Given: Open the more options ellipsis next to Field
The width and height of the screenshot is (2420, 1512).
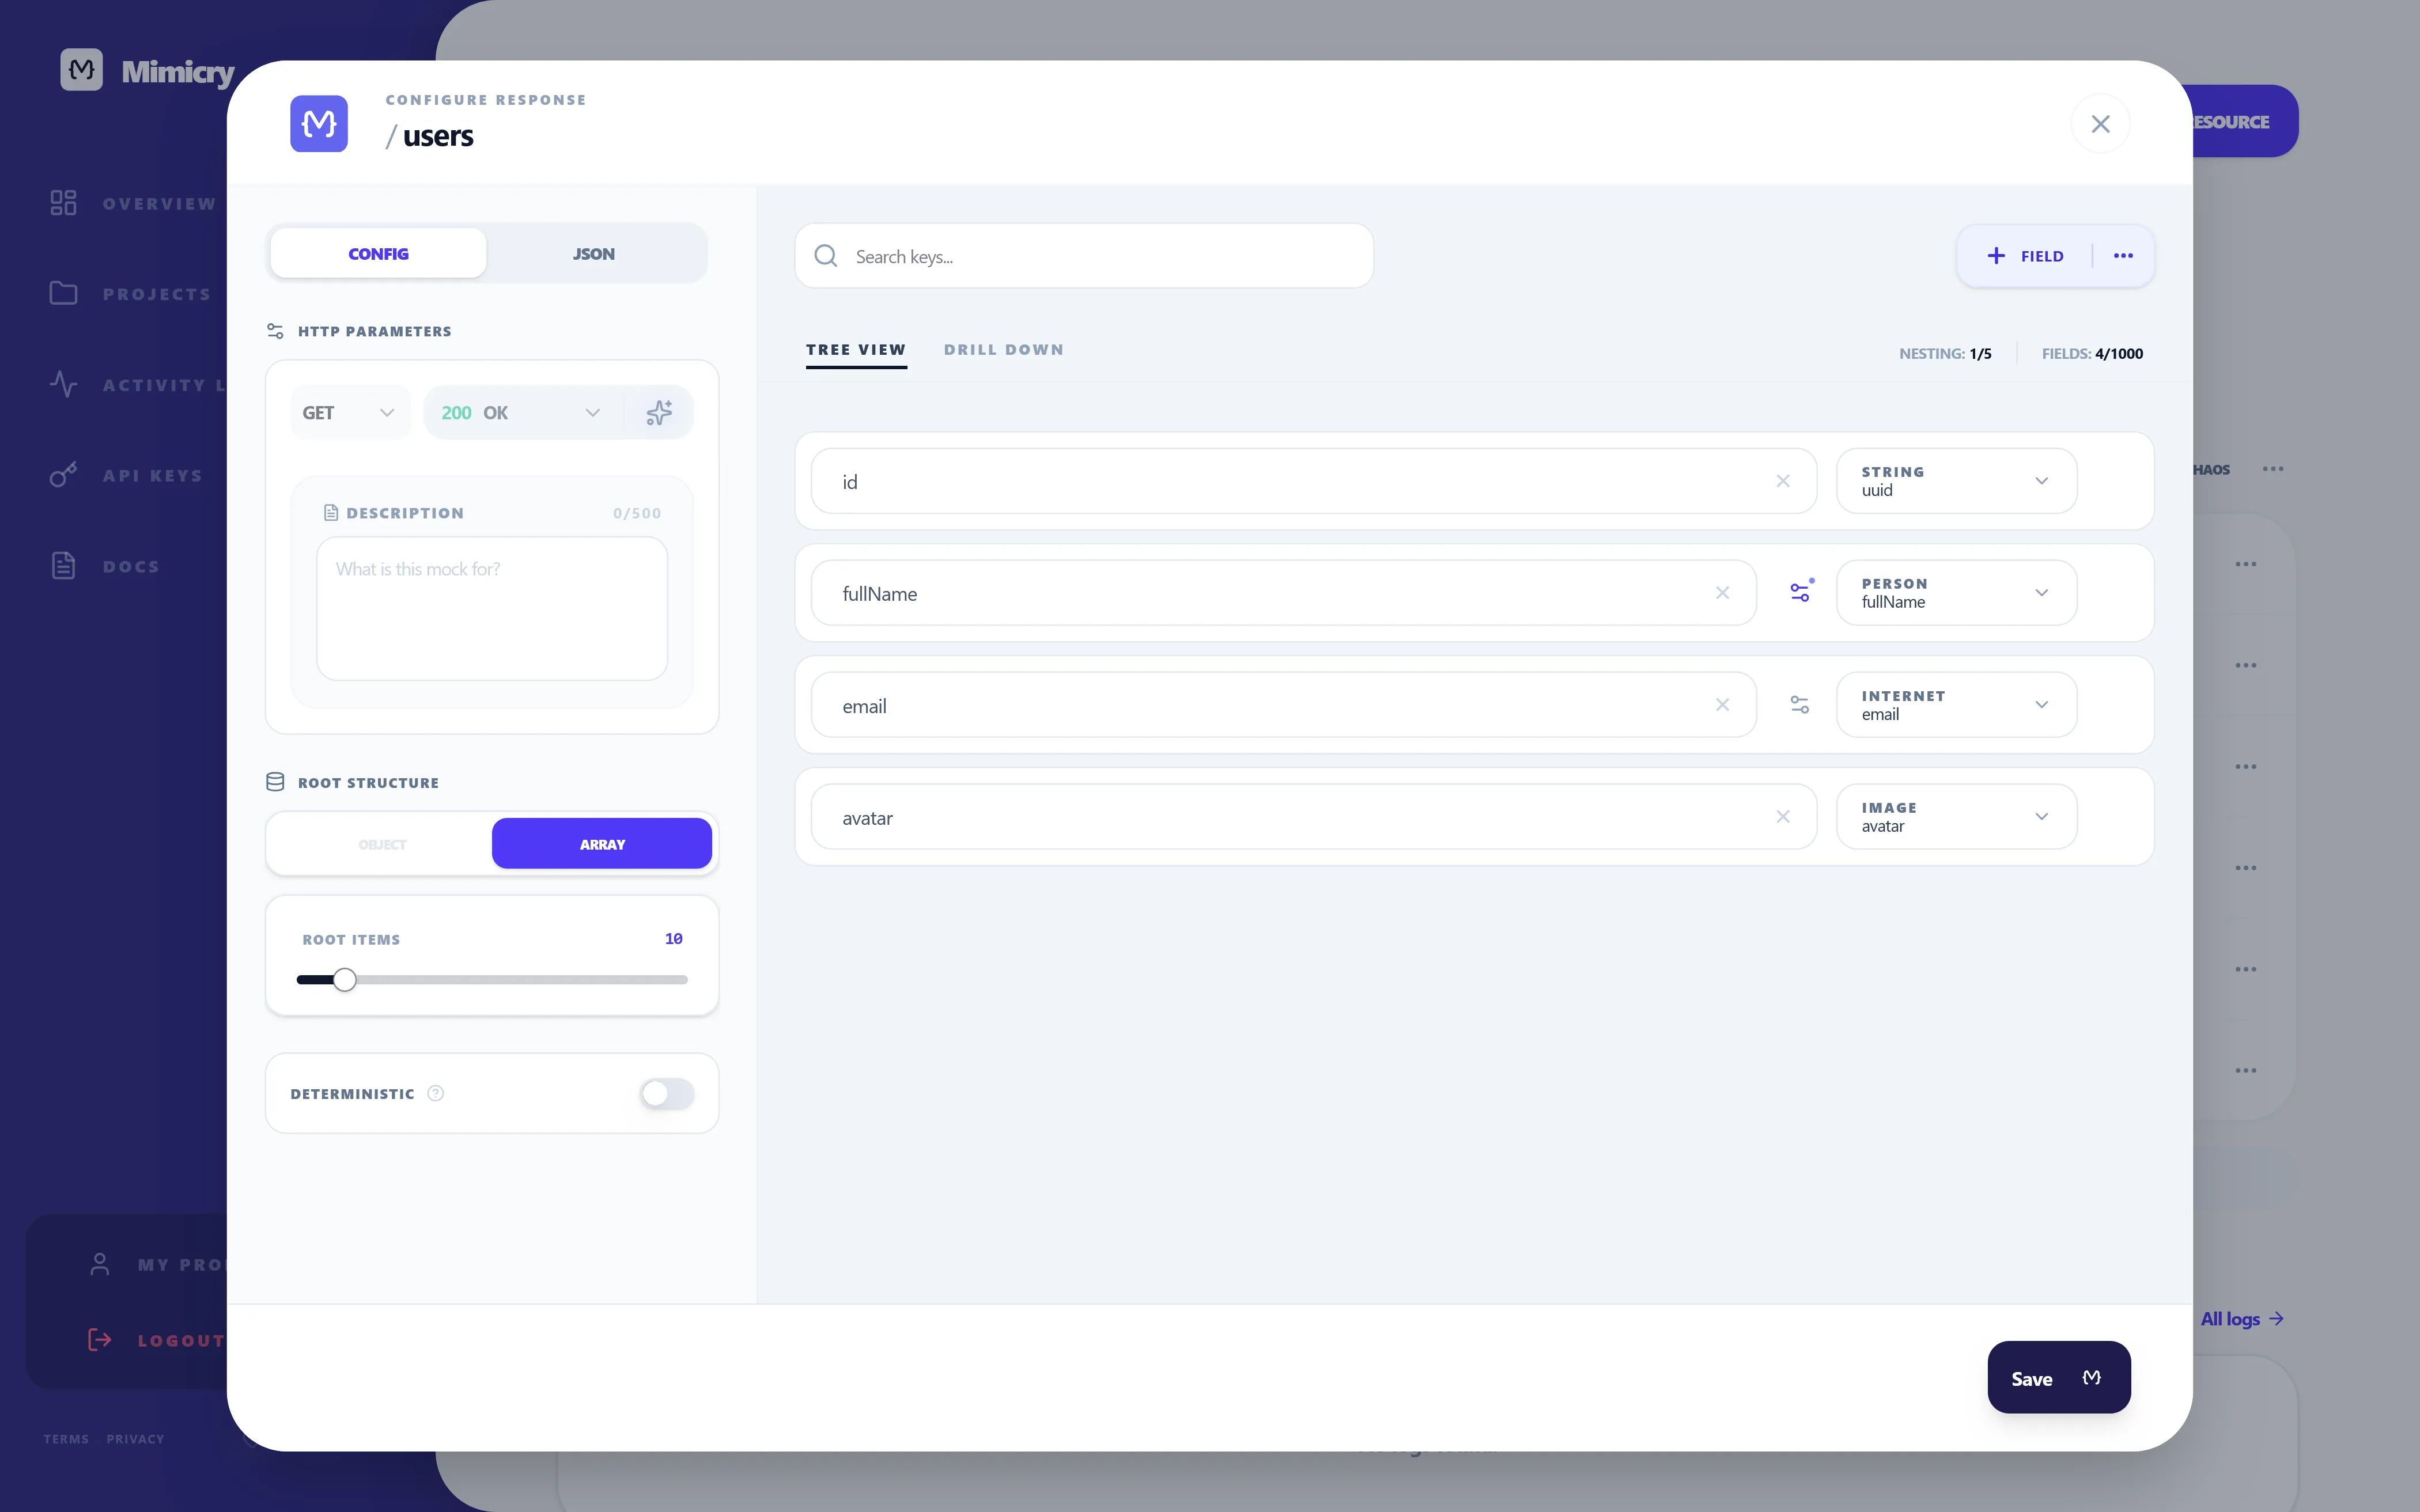Looking at the screenshot, I should pyautogui.click(x=2124, y=256).
